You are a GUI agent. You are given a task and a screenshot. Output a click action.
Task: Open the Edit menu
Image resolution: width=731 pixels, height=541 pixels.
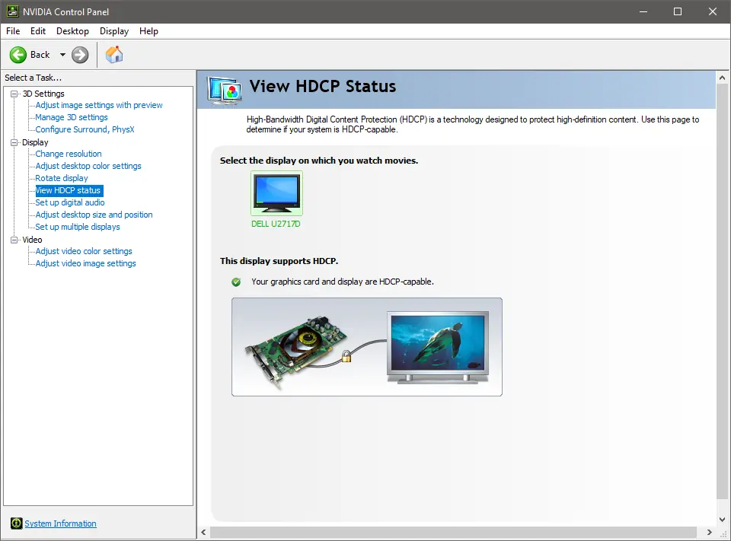38,30
